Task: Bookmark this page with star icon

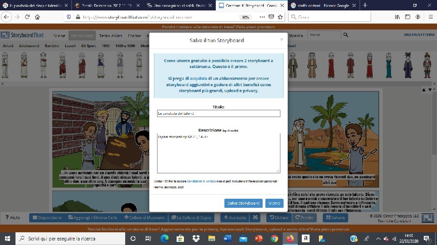Action: 280,17
